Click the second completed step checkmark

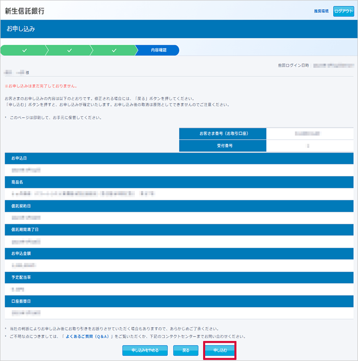(x=69, y=50)
